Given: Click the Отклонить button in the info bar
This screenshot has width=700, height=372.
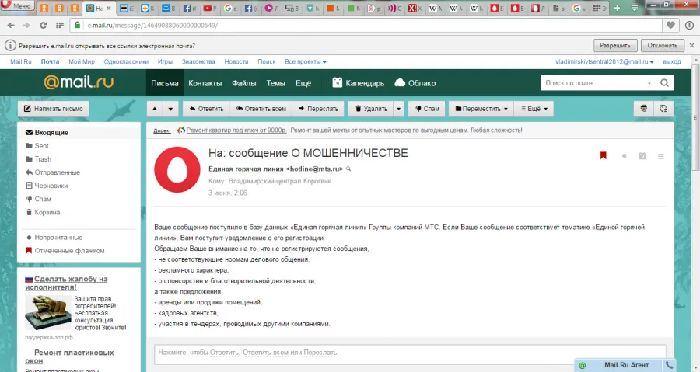Looking at the screenshot, I should coord(663,46).
